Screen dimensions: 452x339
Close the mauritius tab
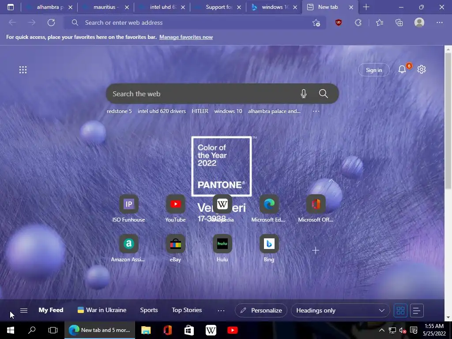point(127,8)
